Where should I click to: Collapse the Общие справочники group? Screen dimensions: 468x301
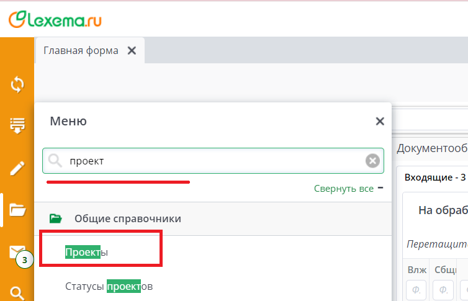(128, 218)
